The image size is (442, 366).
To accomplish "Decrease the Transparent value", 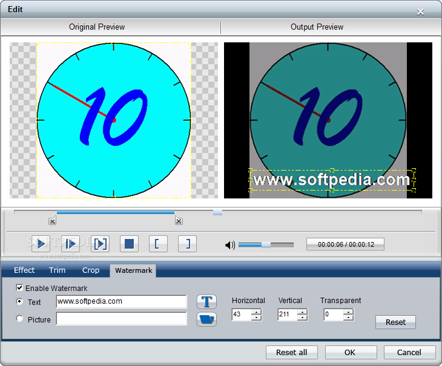I will (x=348, y=318).
